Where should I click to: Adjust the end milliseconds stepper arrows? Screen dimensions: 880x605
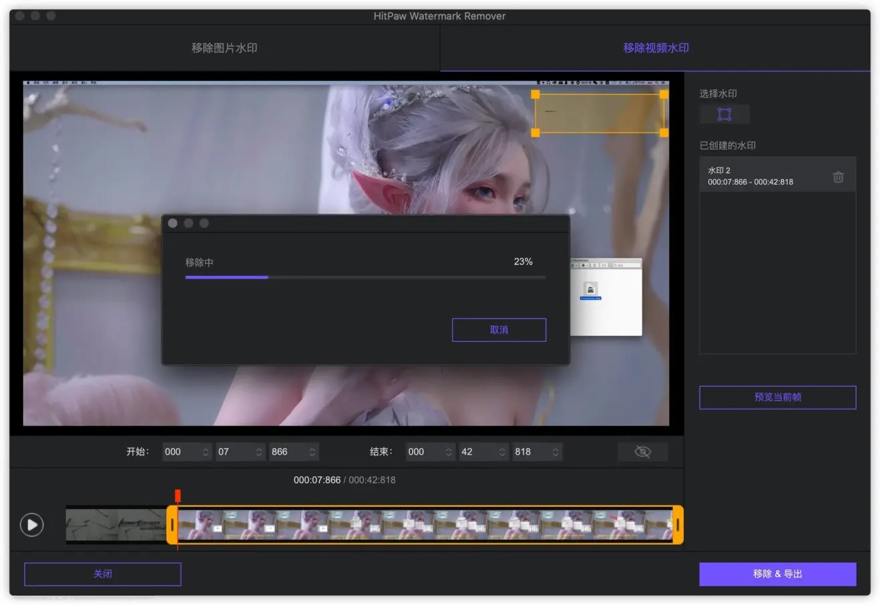coord(556,452)
